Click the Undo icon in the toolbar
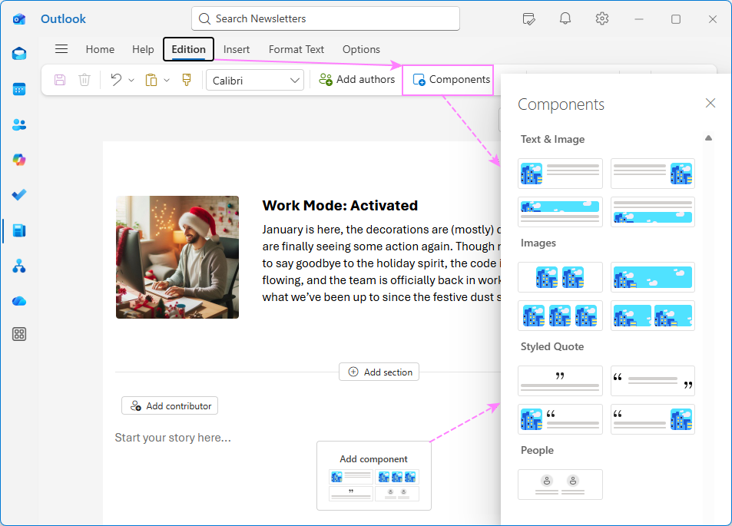 pyautogui.click(x=114, y=79)
